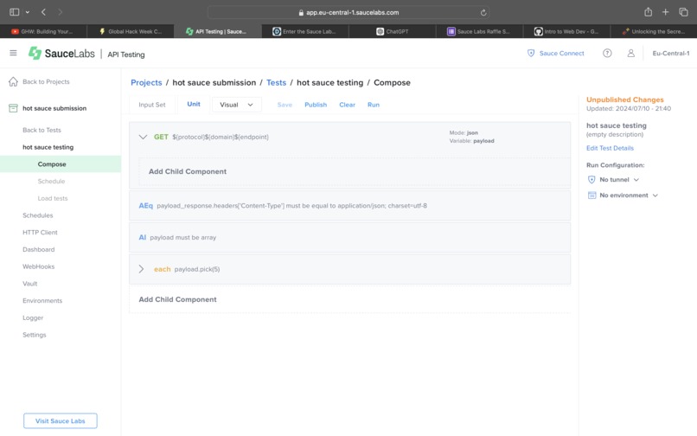Go forward with the browser forward arrow
Screen dimensions: 697x436
point(60,12)
